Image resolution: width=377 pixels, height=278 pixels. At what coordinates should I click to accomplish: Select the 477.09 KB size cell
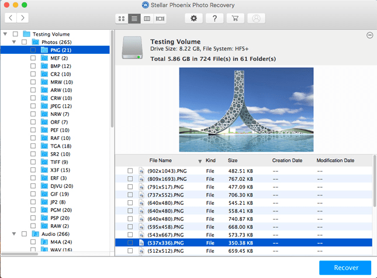tap(240, 187)
